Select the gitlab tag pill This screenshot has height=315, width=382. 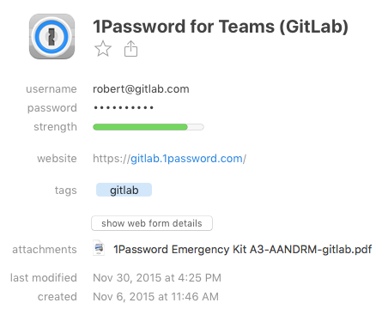tap(124, 190)
